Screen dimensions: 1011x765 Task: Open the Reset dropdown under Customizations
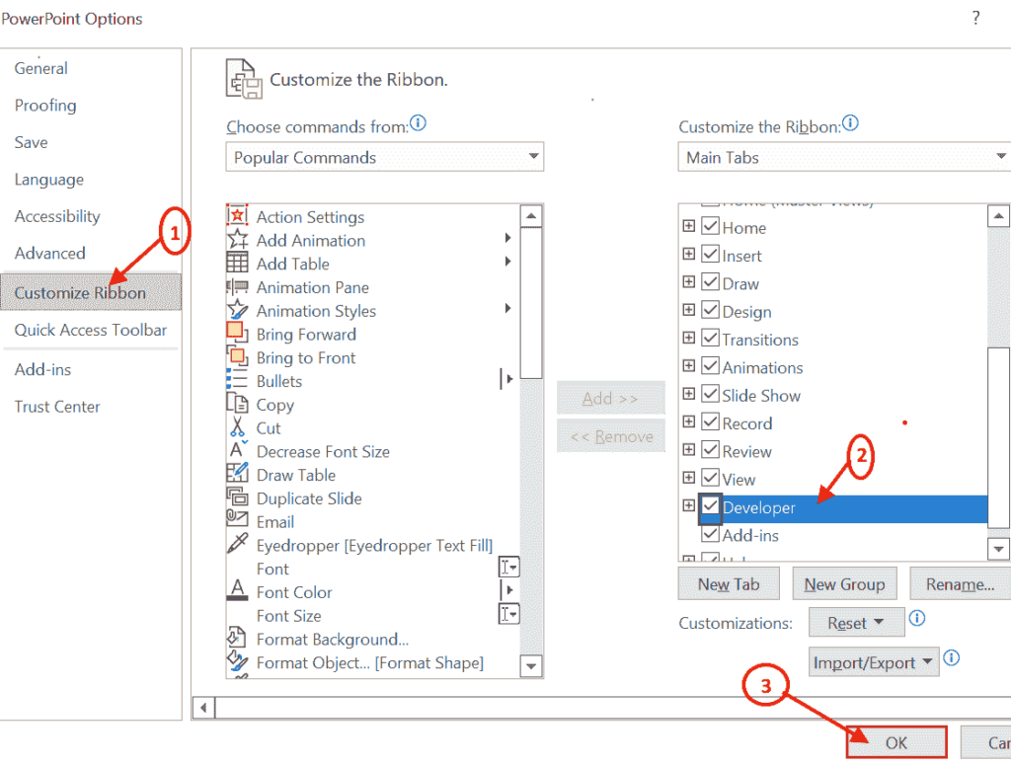(855, 622)
